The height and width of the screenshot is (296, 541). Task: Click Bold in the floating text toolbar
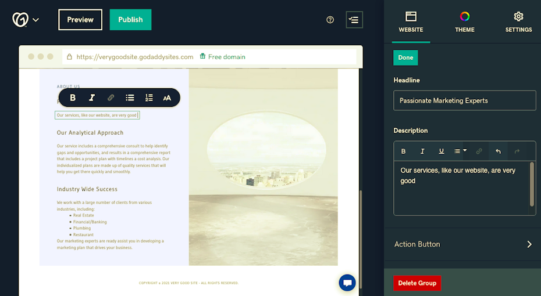pyautogui.click(x=73, y=98)
